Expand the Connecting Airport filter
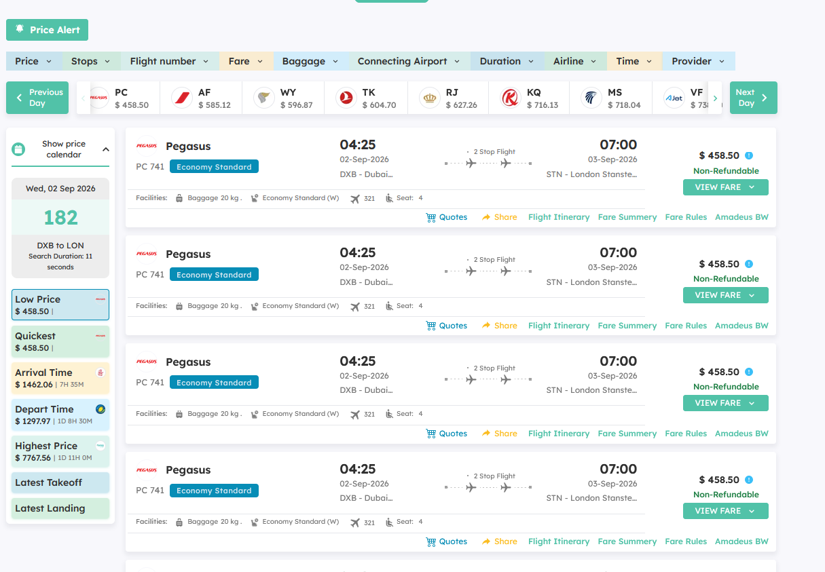Screen dimensions: 825x572 409,61
